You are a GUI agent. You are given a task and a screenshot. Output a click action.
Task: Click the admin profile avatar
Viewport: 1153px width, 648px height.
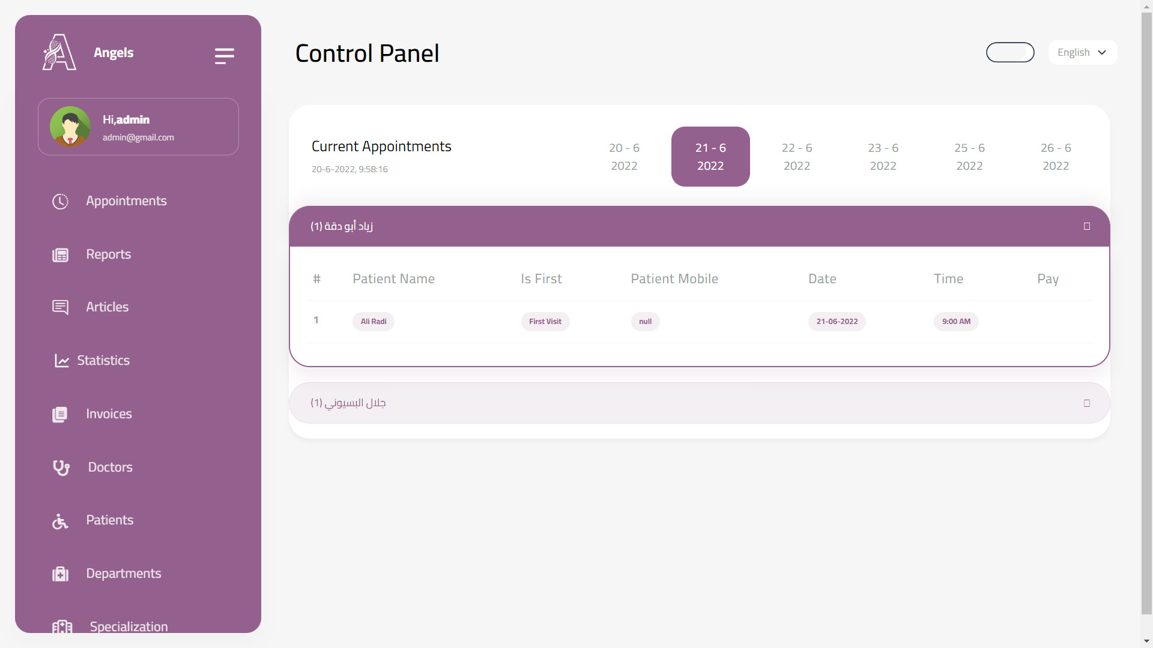[70, 127]
